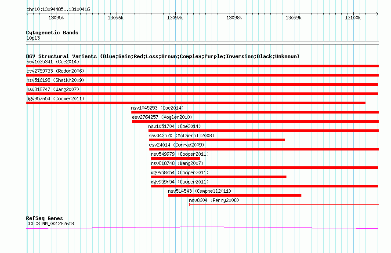Screen dimensions: 391x253
Task: Click the 13100k ruler label
Action: 353,18
